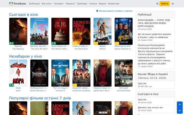The width and height of the screenshot is (184, 115).
Task: Click the English title The Odyssey
Action: tap(18, 49)
